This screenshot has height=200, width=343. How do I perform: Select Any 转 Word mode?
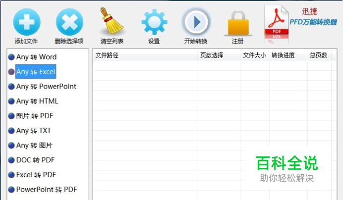36,57
